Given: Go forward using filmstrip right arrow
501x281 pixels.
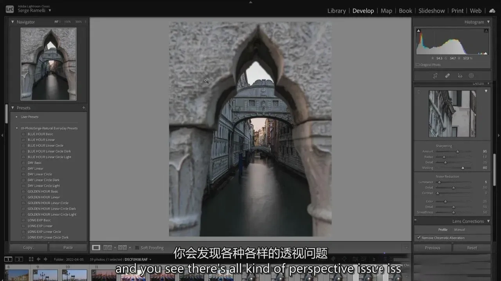Looking at the screenshot, I should (45, 259).
